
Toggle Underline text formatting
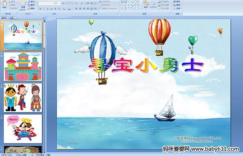click(47, 9)
